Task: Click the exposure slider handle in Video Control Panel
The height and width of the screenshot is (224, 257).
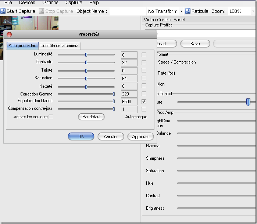Action: 248,102
